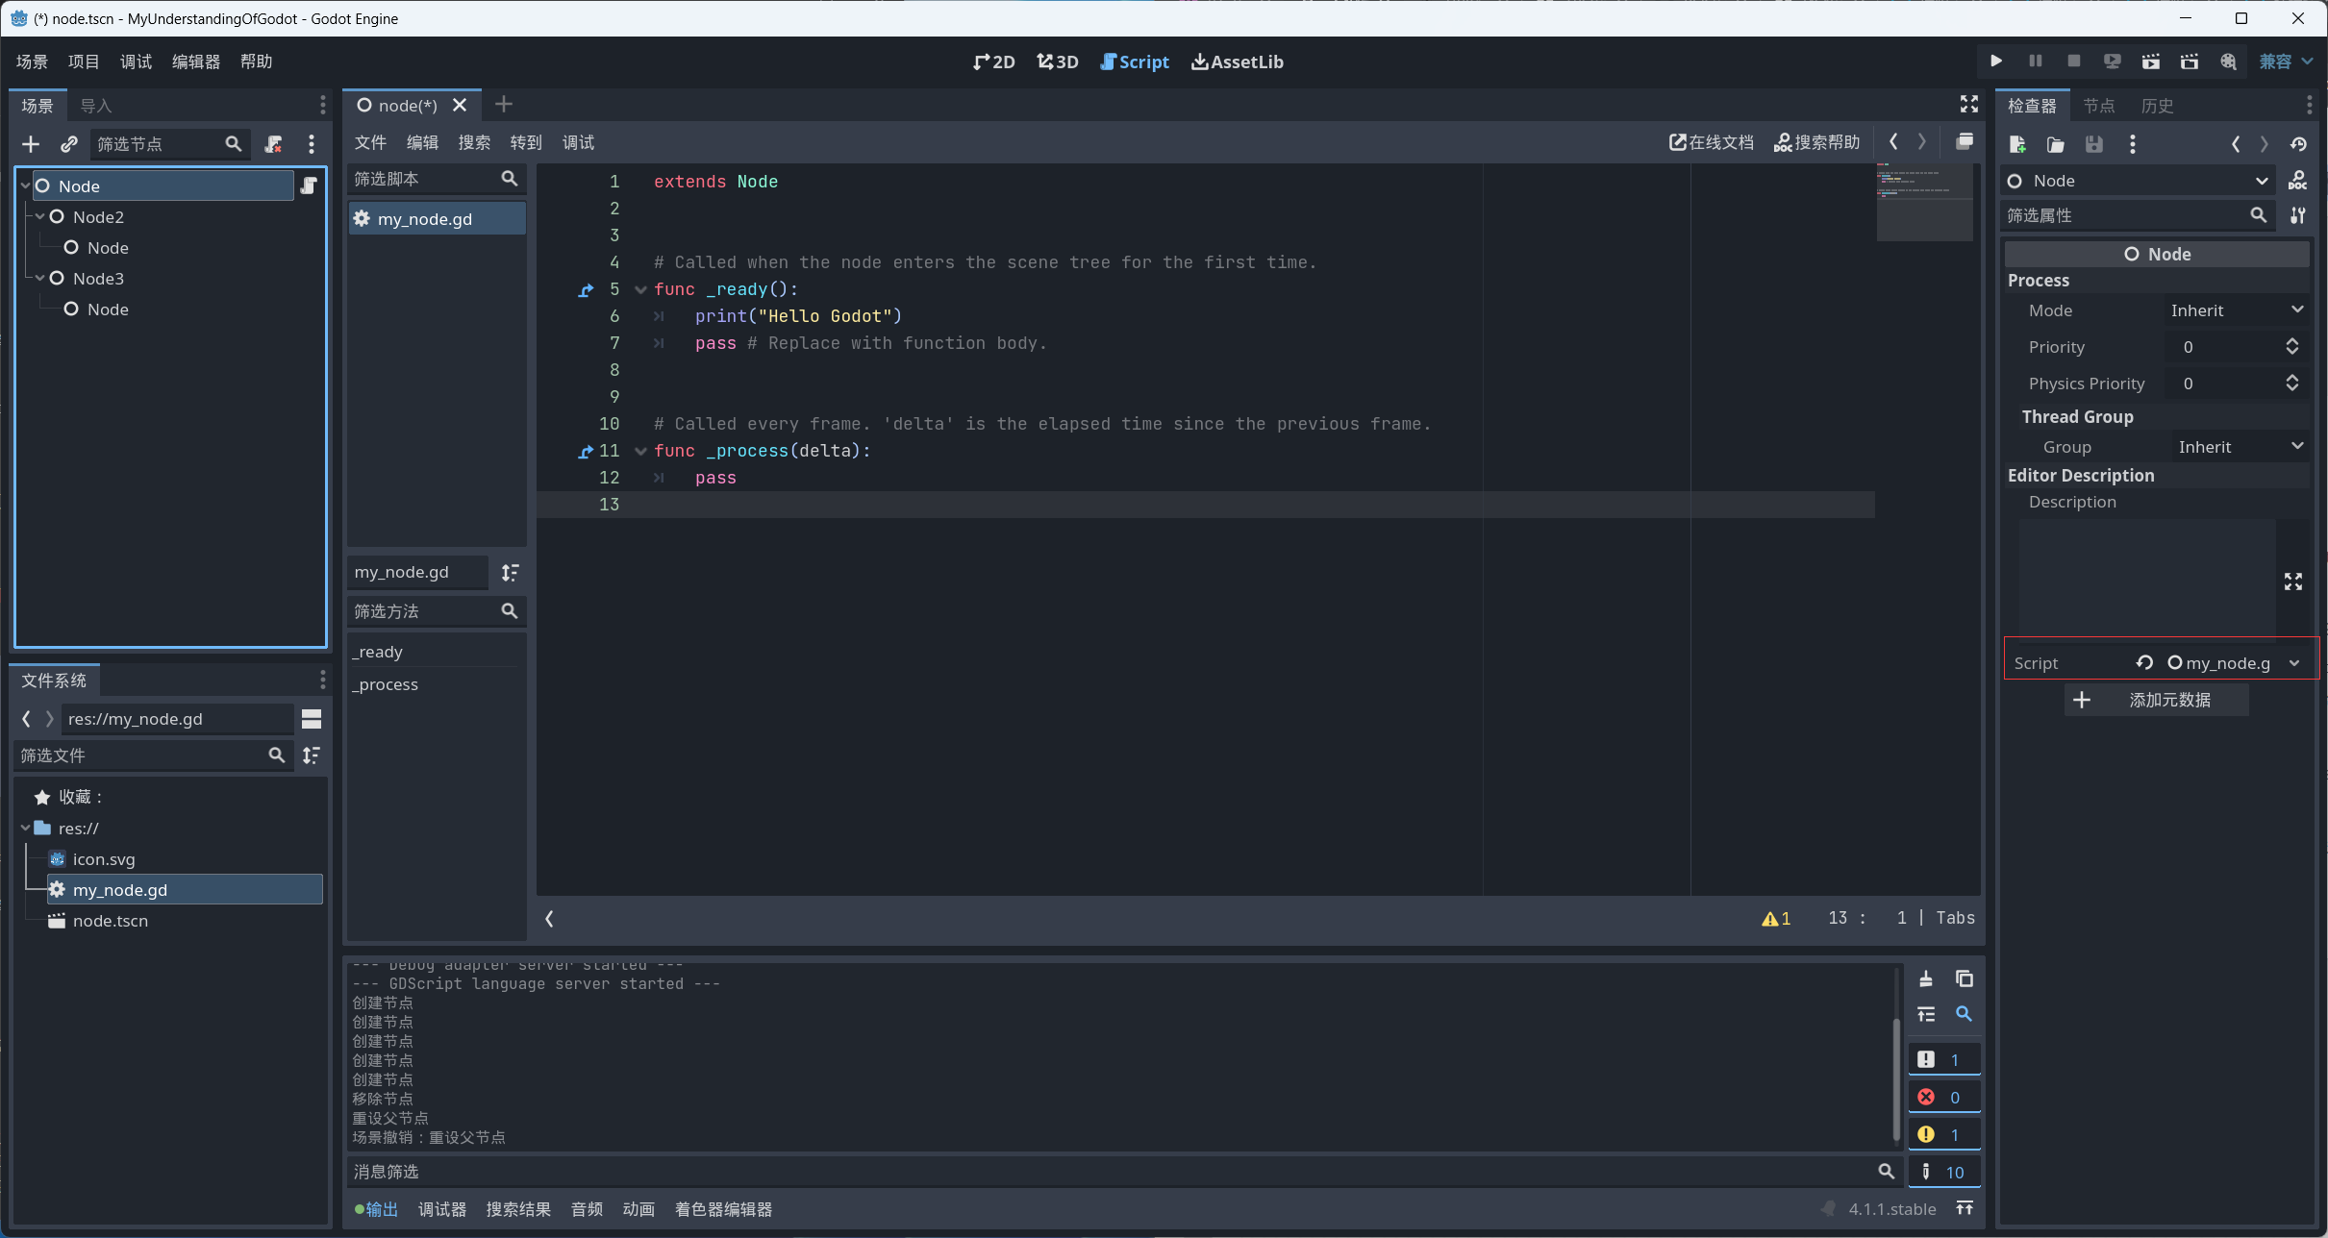2328x1238 pixels.
Task: Expand the Process section in inspector
Action: 2039,281
